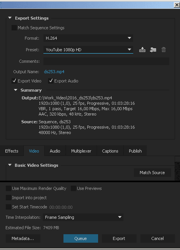The image size is (180, 250).
Task: Open the Preset dropdown YouTube 1080p HD
Action: 88,50
